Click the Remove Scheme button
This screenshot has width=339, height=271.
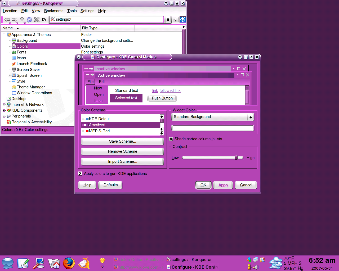point(122,151)
